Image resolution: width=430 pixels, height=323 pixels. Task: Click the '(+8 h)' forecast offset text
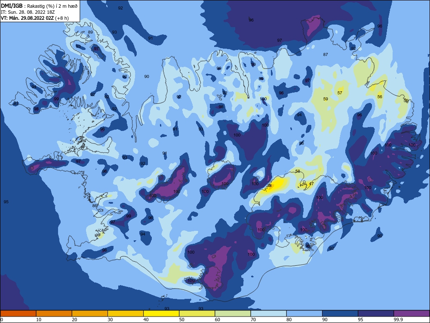pos(62,18)
